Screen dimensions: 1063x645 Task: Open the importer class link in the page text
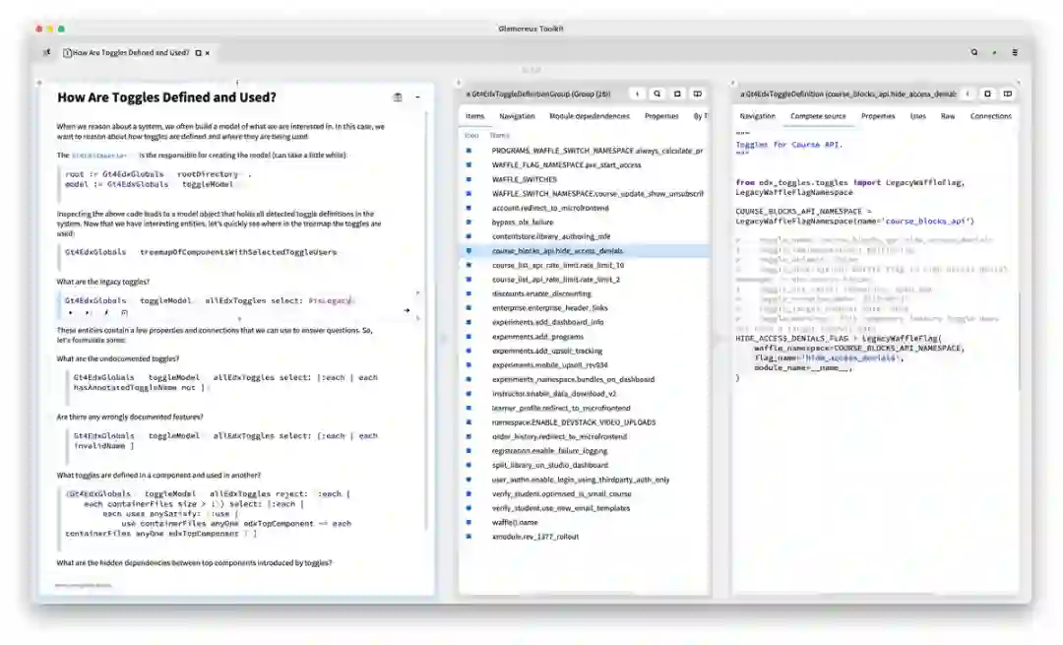point(99,156)
